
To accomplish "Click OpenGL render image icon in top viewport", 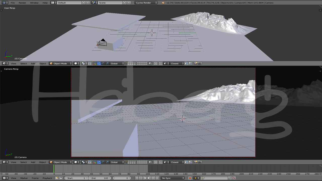I will (x=196, y=63).
